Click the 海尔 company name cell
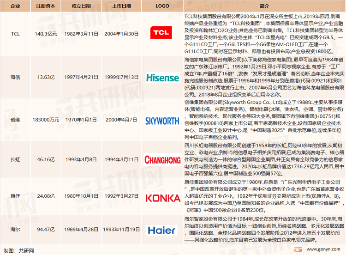 tap(15, 230)
